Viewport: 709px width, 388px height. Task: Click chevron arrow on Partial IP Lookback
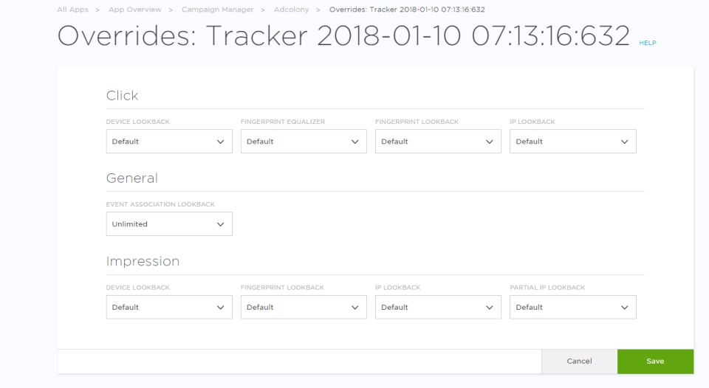point(624,308)
